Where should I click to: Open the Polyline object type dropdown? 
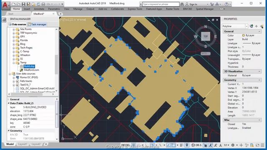click(247, 26)
